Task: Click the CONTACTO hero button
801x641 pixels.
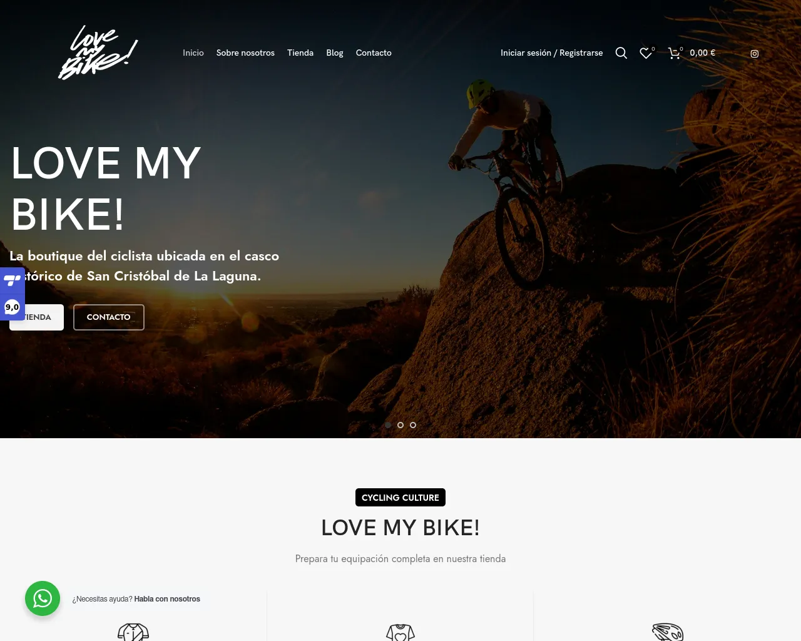Action: [x=109, y=317]
